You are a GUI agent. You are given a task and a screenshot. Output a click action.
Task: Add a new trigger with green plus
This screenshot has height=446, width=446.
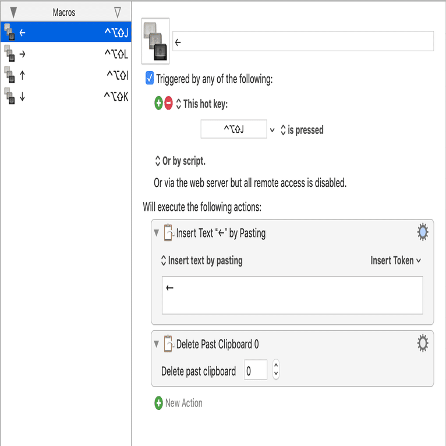158,103
